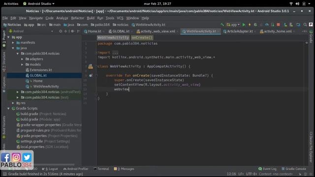The height and width of the screenshot is (177, 315).
Task: Click the Instagram icon in overlay
Action: [x=16, y=157]
